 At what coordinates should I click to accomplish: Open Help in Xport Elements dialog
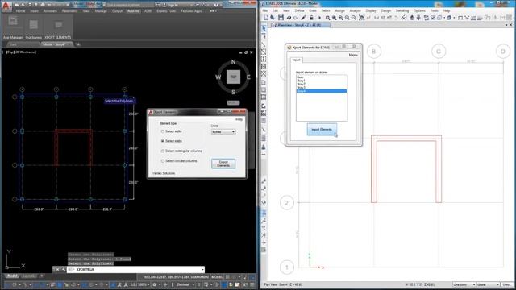point(239,119)
